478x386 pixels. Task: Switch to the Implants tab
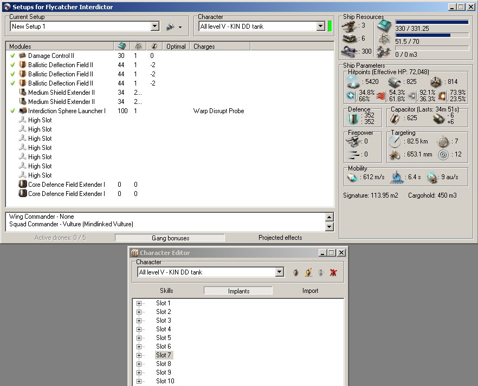[x=238, y=291]
